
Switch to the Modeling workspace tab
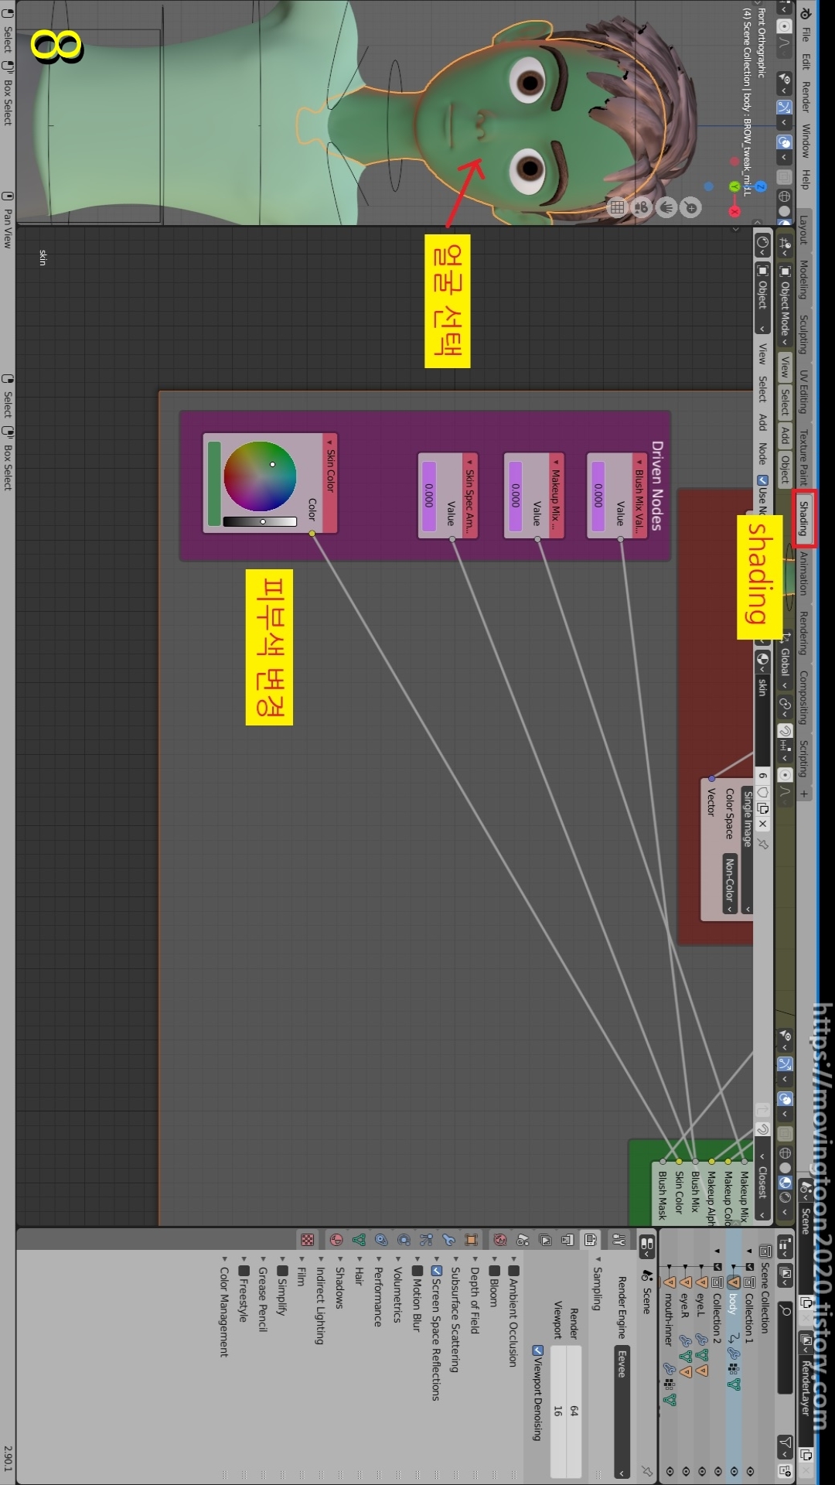tap(803, 279)
